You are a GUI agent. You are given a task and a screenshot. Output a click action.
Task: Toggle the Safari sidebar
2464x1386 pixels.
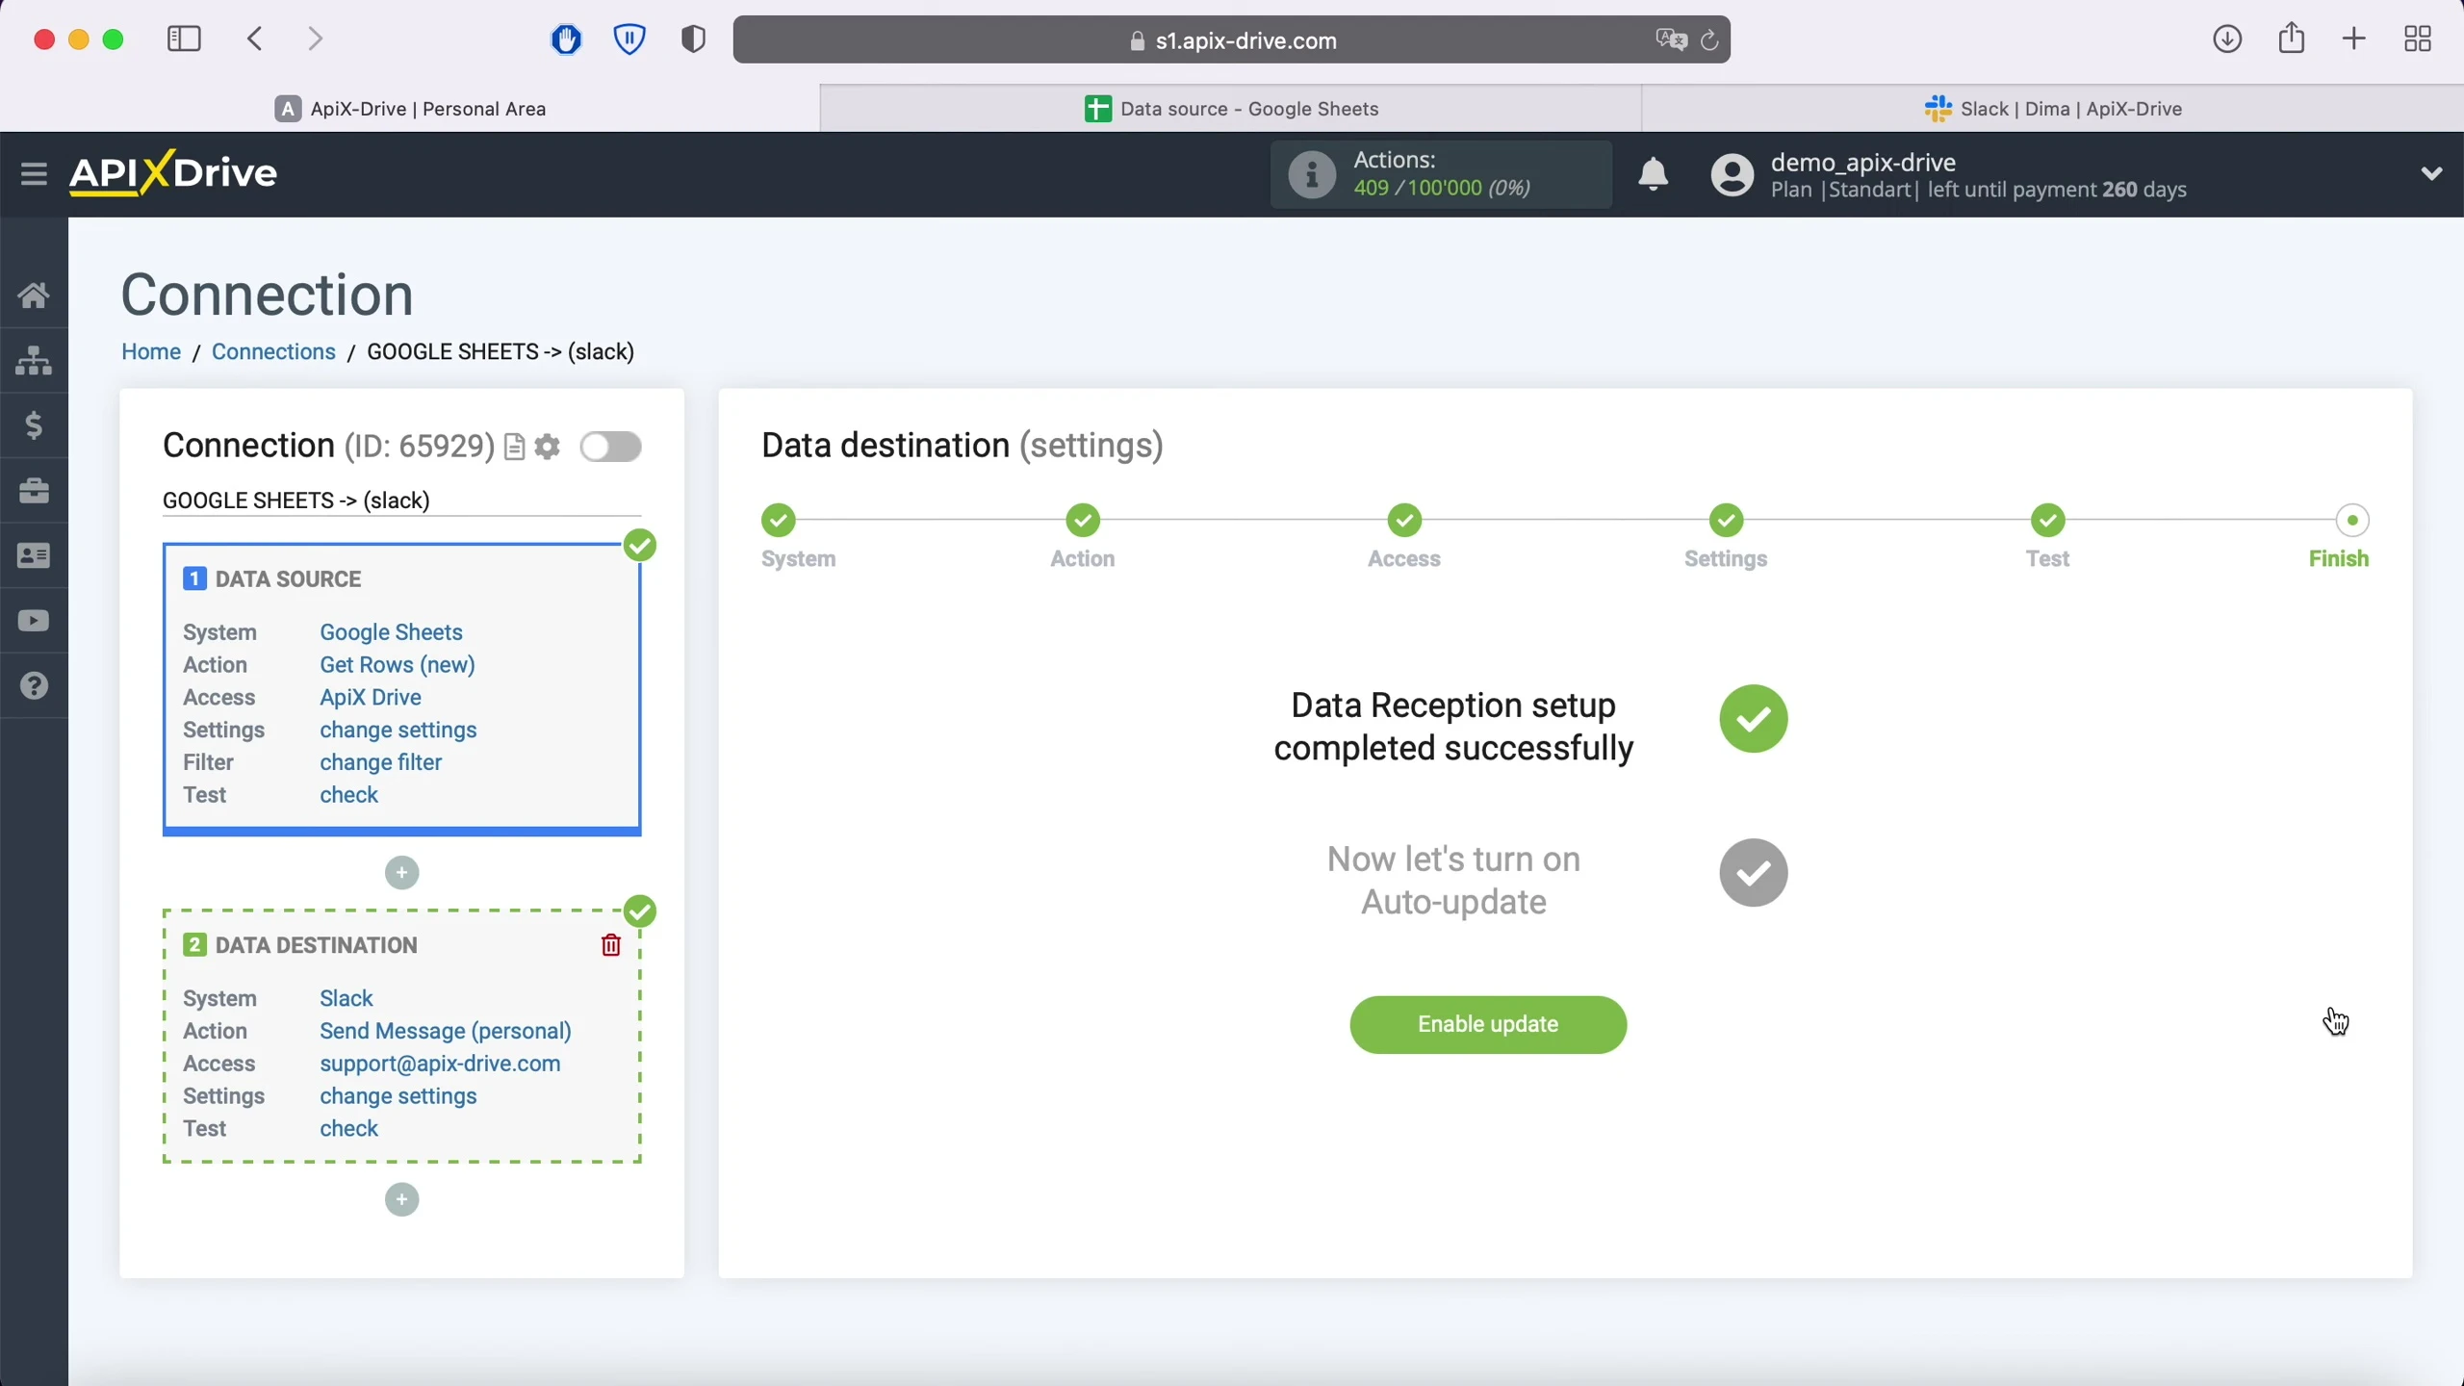pyautogui.click(x=184, y=39)
